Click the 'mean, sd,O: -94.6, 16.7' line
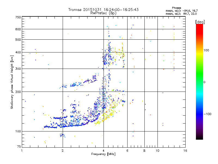This screenshot has height=164, width=218. [181, 11]
